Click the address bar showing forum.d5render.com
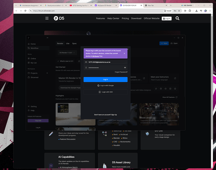216x170 pixels. pos(96,11)
